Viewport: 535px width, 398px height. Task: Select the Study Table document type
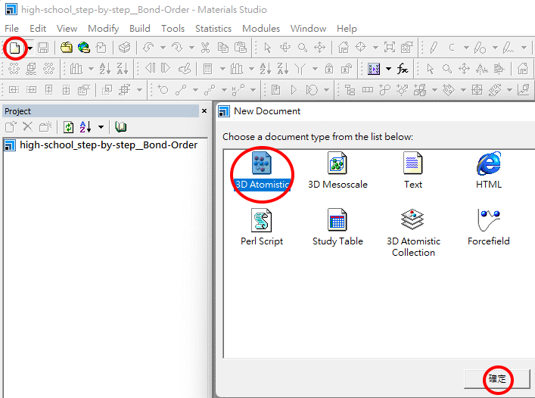click(337, 228)
